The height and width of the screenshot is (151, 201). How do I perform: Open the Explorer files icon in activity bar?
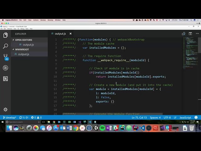(x=5, y=35)
